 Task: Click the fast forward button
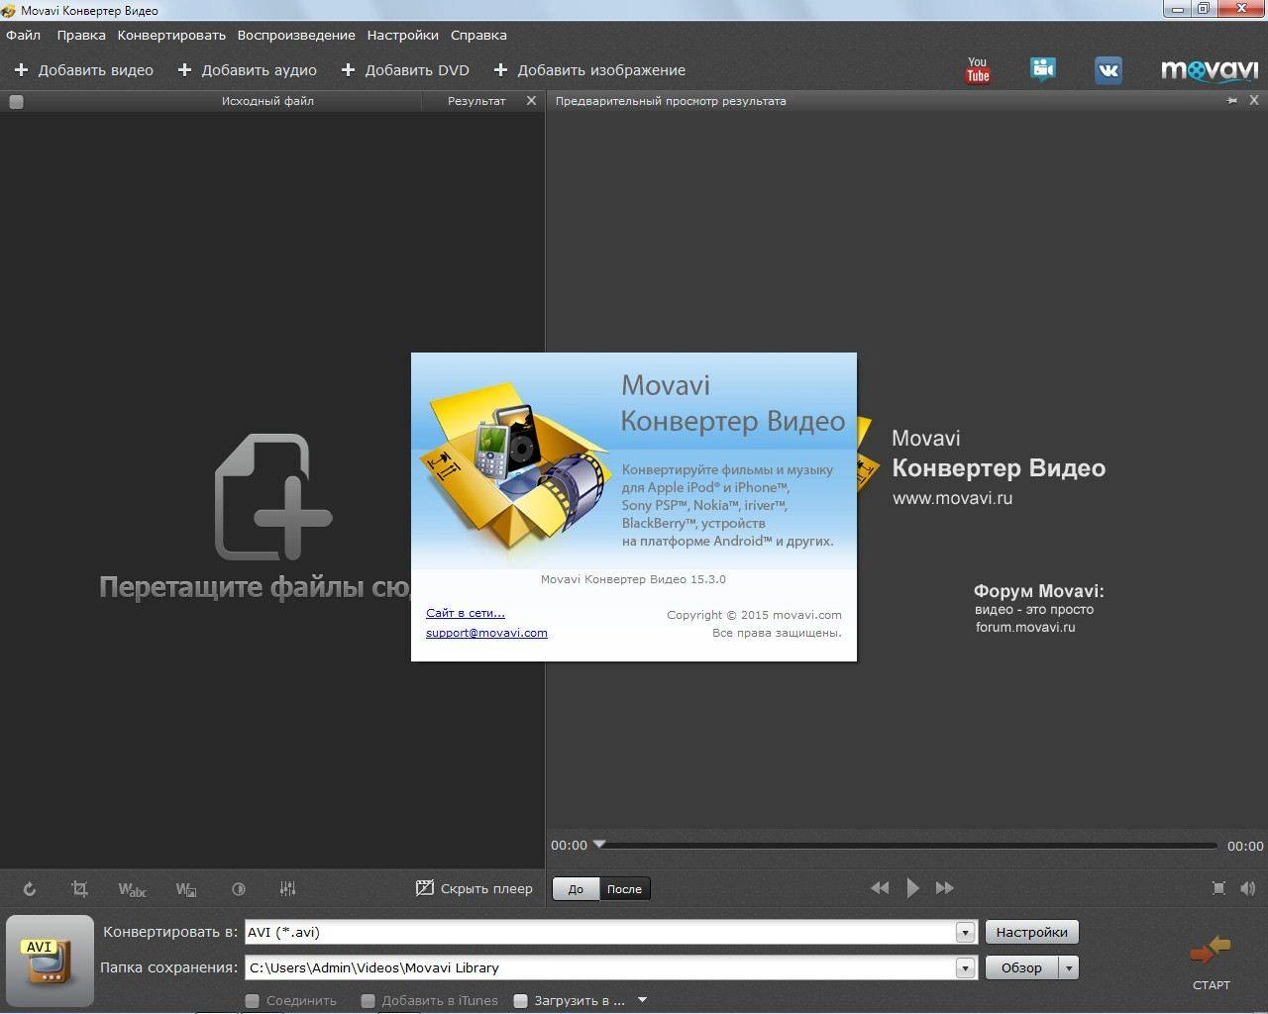click(x=945, y=888)
